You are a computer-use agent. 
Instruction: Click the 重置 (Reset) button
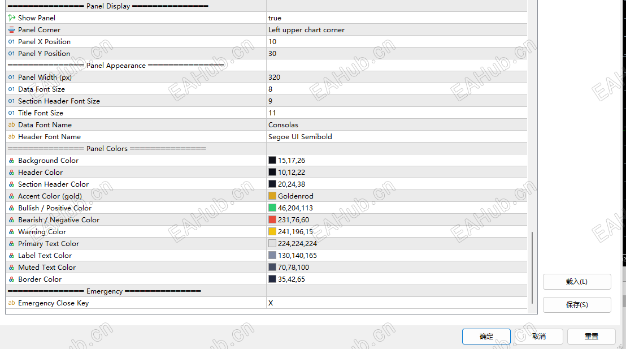pyautogui.click(x=592, y=337)
